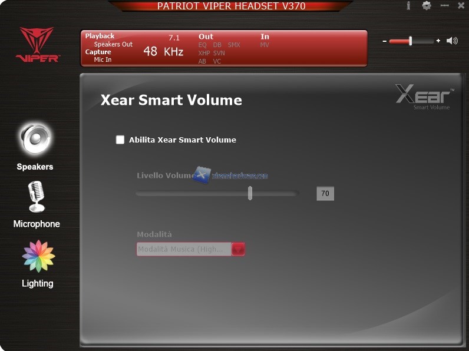Toggle the EQ indicator in Out section
This screenshot has width=469, height=351.
pyautogui.click(x=203, y=45)
